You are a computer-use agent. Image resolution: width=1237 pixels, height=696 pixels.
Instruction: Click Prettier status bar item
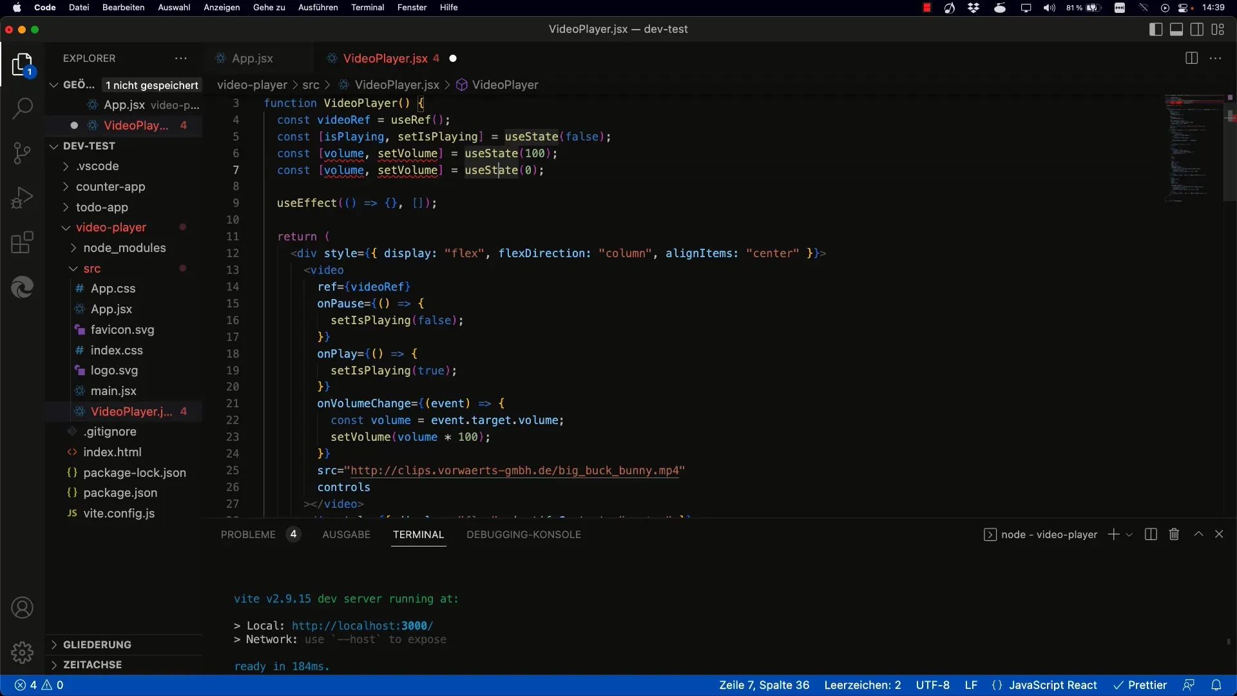coord(1140,685)
